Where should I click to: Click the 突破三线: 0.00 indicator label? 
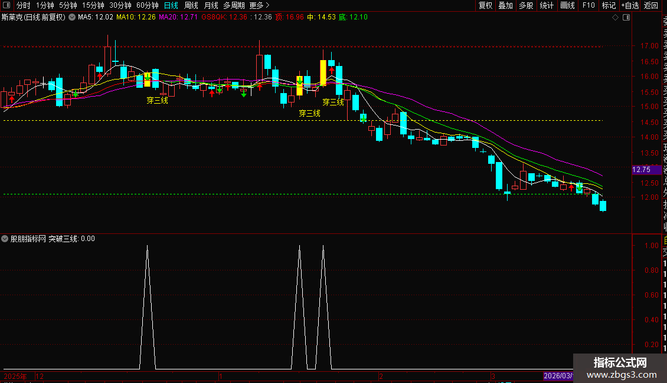(x=71, y=239)
